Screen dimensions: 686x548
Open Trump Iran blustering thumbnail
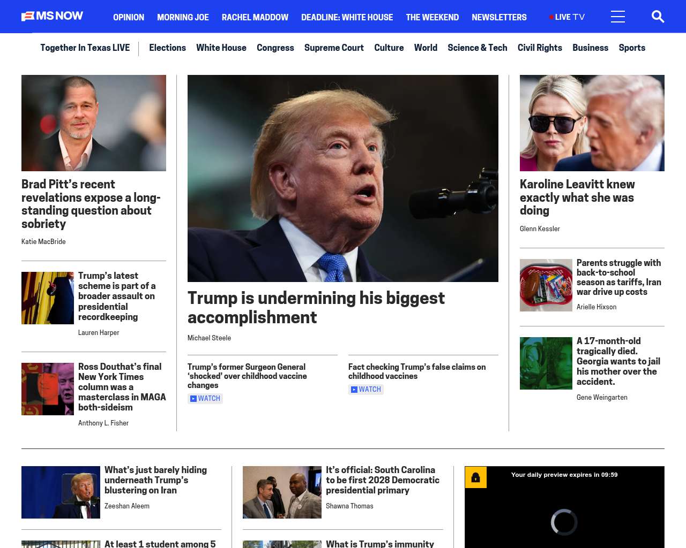[x=61, y=492]
